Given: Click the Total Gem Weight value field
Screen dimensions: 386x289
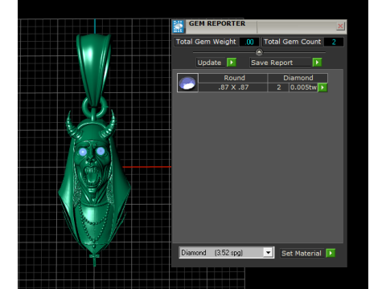Looking at the screenshot, I should [x=249, y=42].
